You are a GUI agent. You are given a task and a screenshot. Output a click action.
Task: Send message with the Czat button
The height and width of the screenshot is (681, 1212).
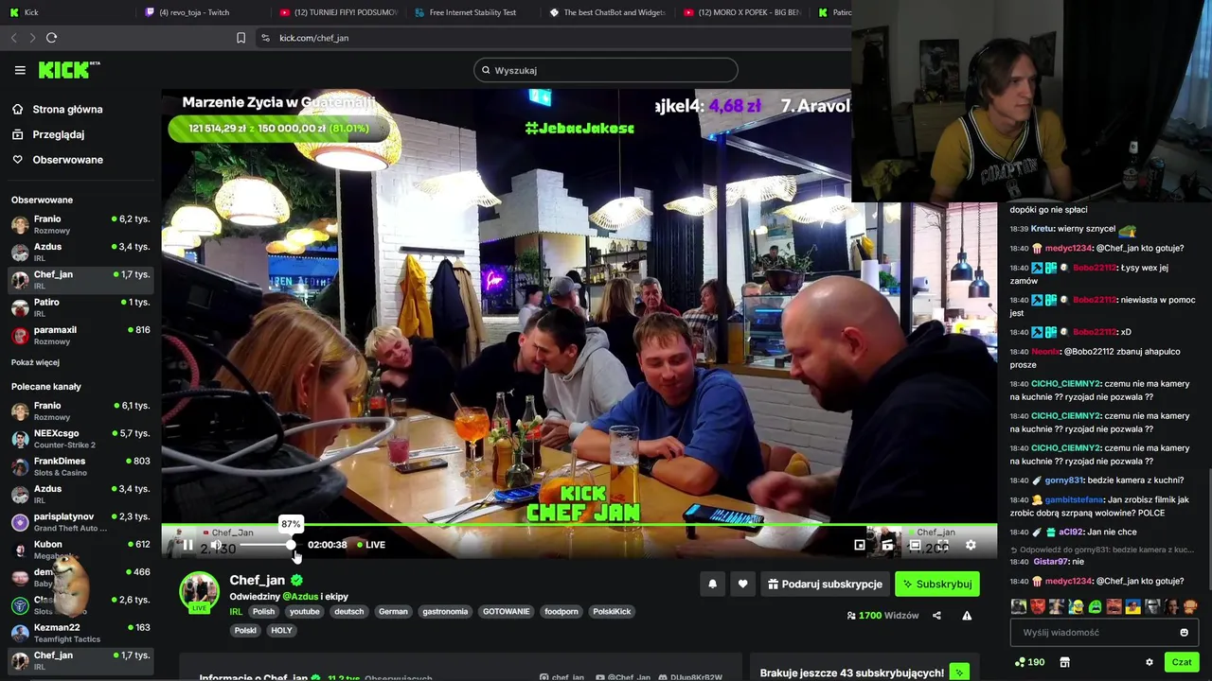(1182, 662)
